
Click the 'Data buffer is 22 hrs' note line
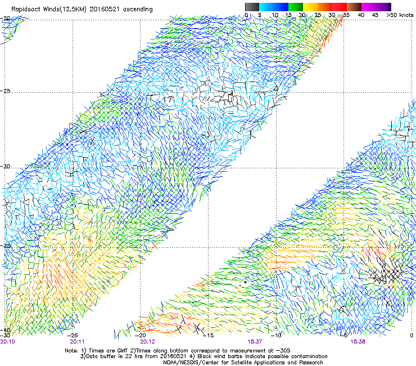[x=204, y=356]
